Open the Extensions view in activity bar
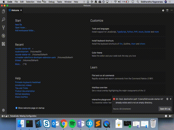Image resolution: width=174 pixels, height=130 pixels. click(x=3, y=44)
